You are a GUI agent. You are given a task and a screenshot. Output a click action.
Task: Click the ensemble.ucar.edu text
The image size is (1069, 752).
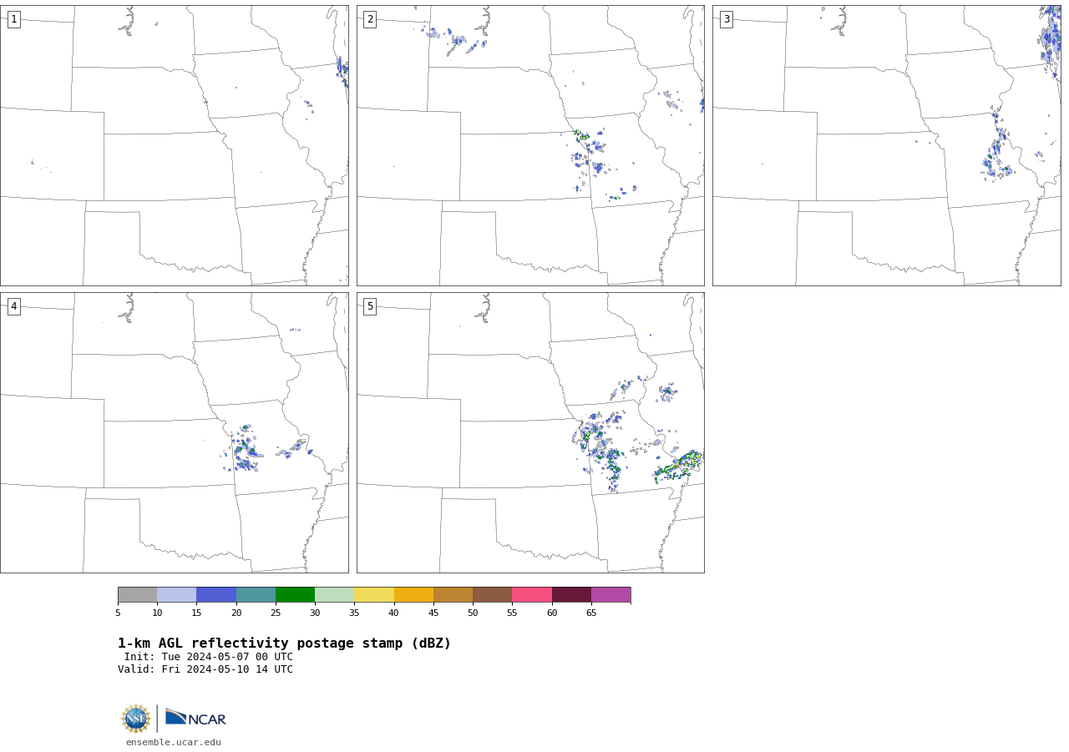point(174,742)
